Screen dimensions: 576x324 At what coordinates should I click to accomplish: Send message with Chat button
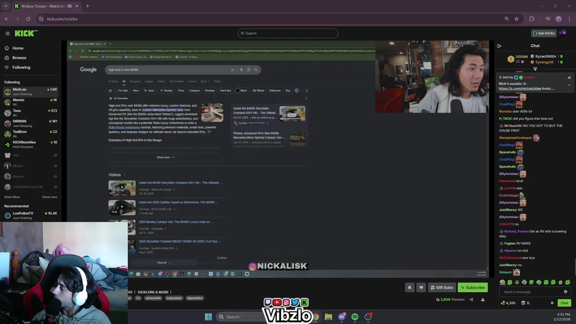pos(564,303)
